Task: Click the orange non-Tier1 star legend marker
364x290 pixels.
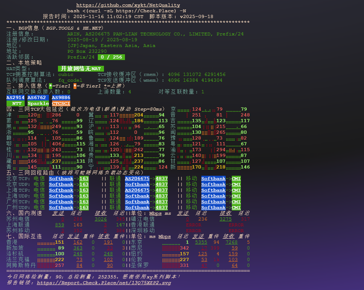Action: tap(75, 86)
